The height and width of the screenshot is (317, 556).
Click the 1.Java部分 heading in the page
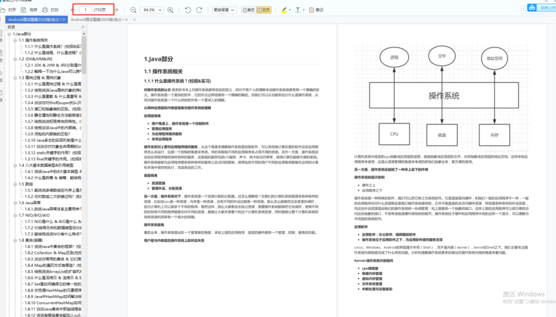click(158, 59)
